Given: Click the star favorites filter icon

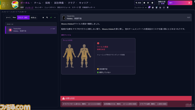Looking at the screenshot, I should pyautogui.click(x=43, y=18).
